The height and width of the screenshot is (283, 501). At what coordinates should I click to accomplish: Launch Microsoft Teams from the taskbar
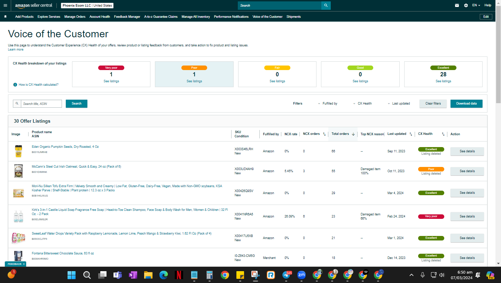point(118,275)
